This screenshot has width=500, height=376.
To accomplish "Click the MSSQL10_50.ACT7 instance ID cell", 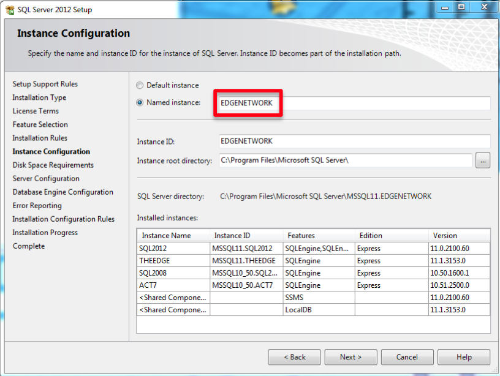I will (246, 285).
